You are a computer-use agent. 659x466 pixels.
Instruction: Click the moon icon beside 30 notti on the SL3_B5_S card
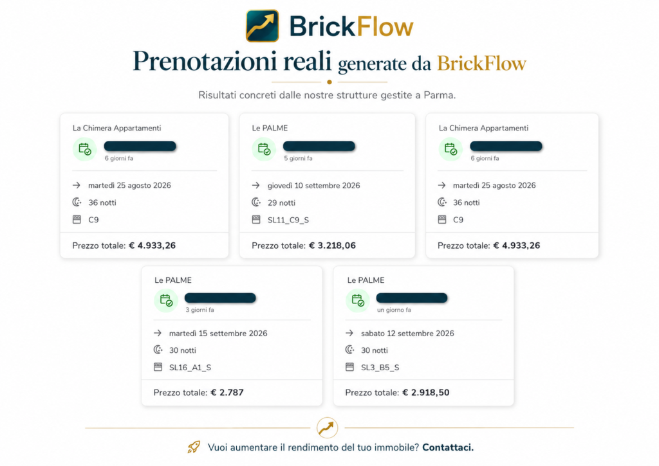[x=349, y=350]
